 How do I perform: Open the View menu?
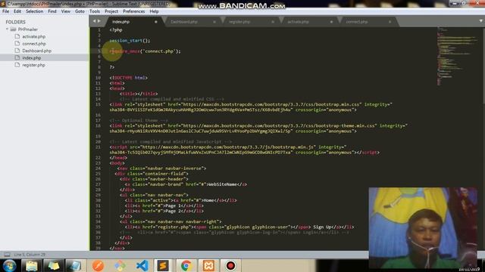click(x=66, y=11)
